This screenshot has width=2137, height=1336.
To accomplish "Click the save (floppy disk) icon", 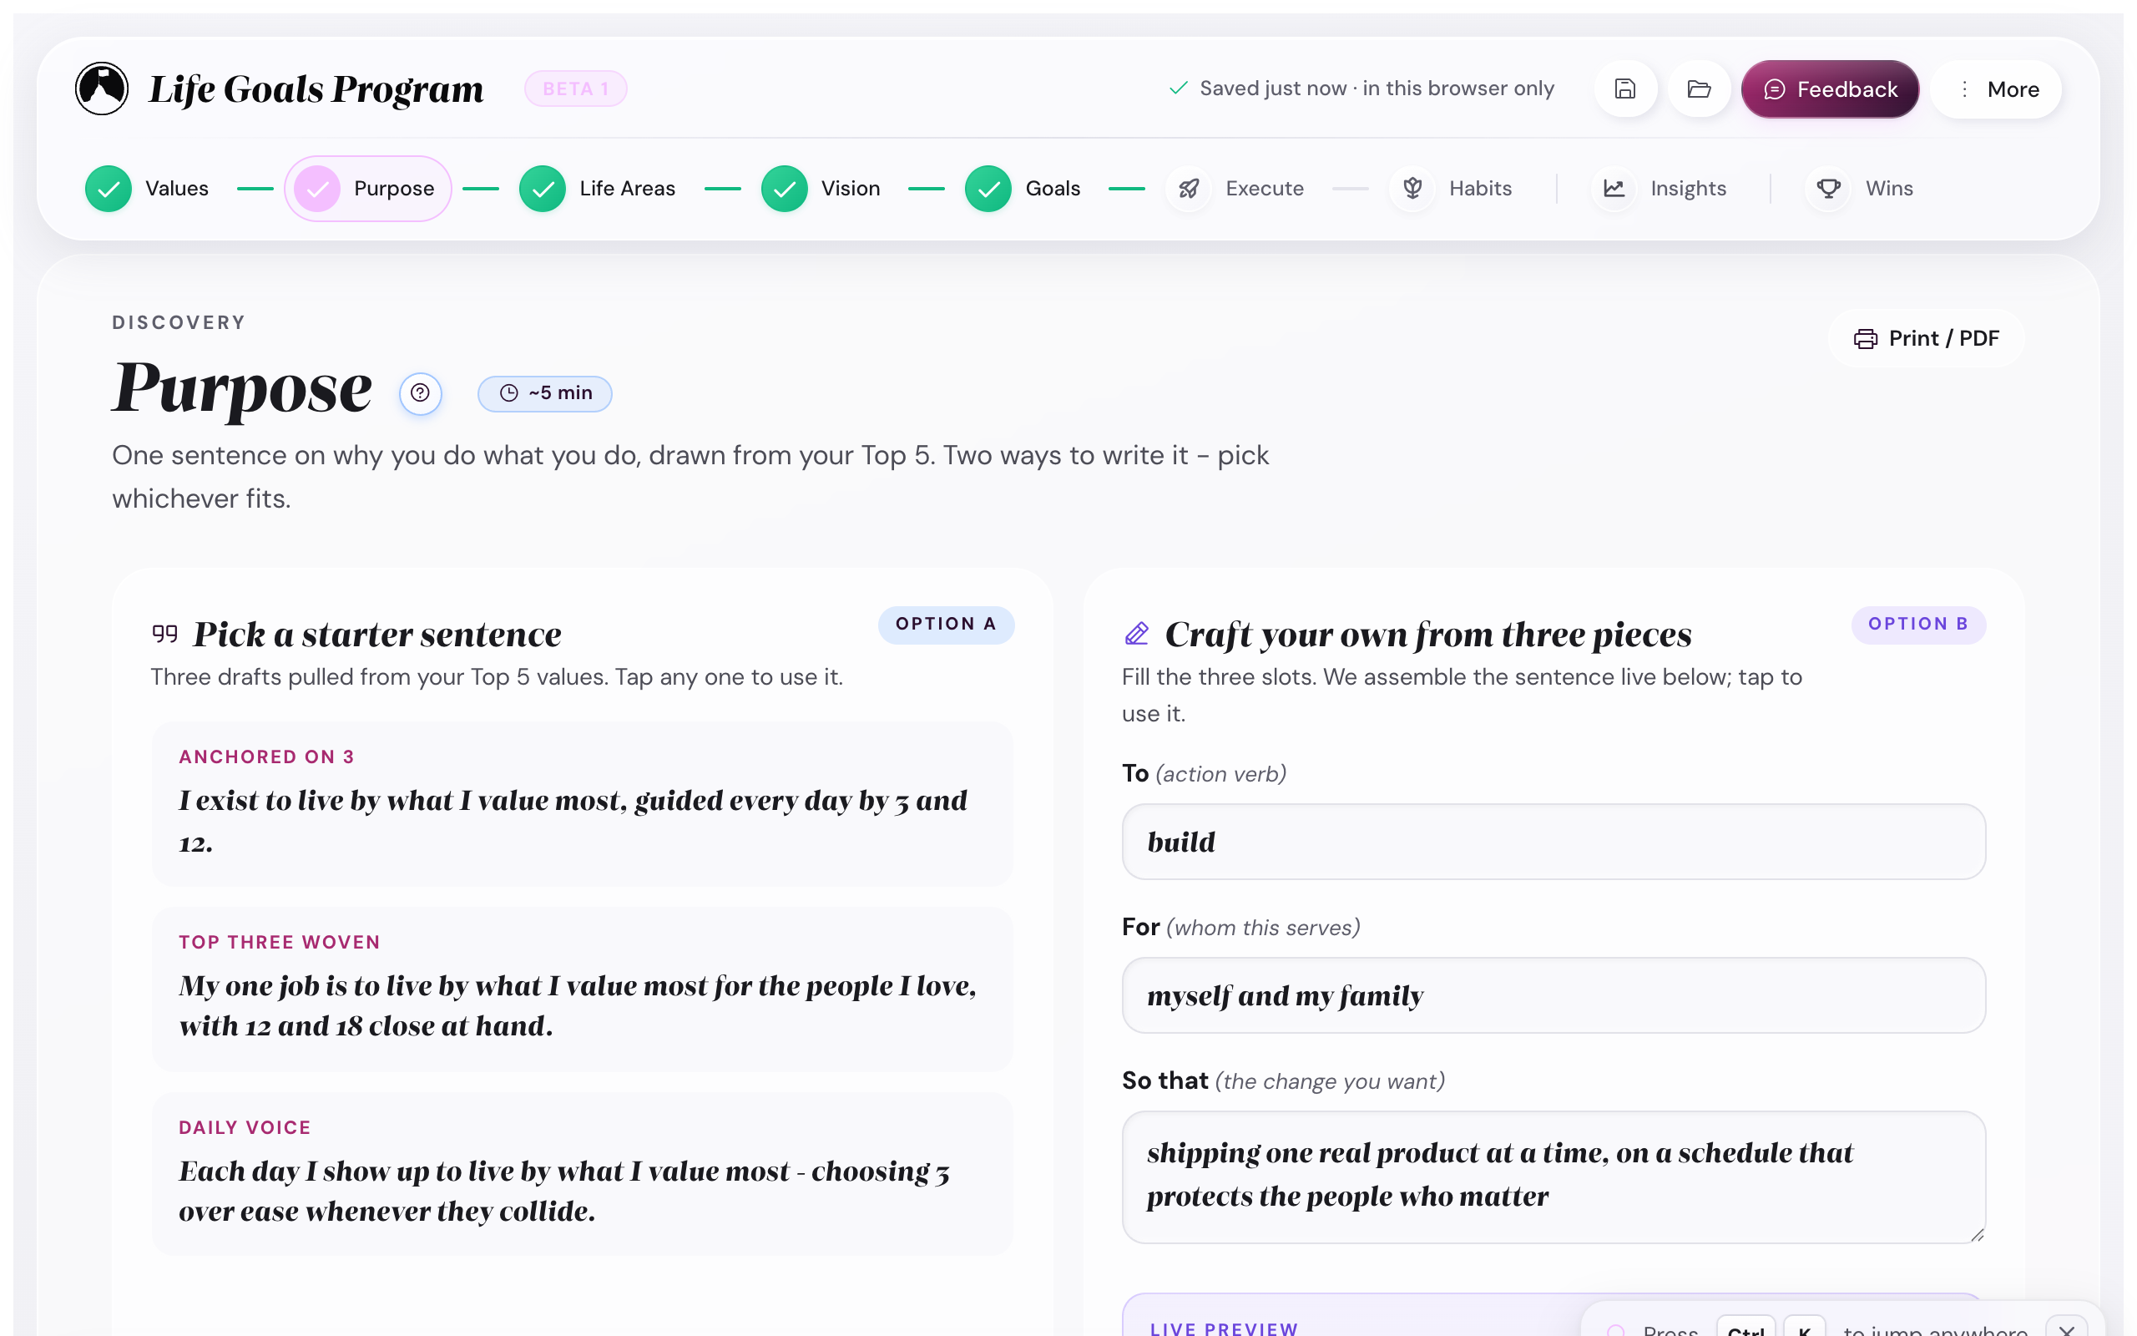I will [1624, 89].
